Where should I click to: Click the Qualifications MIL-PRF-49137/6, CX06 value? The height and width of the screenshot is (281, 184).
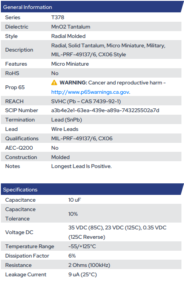tap(82, 139)
